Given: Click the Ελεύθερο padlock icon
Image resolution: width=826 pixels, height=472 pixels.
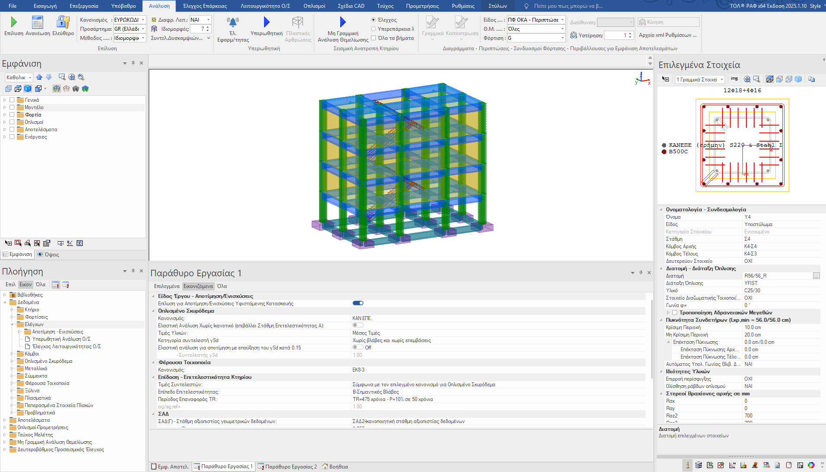Looking at the screenshot, I should pyautogui.click(x=63, y=22).
